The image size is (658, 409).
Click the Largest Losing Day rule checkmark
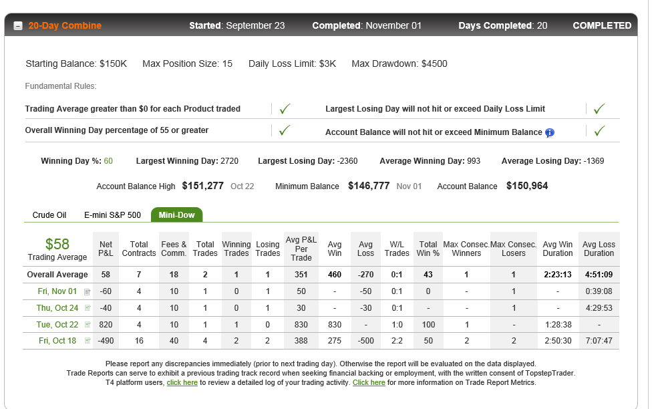tap(599, 109)
